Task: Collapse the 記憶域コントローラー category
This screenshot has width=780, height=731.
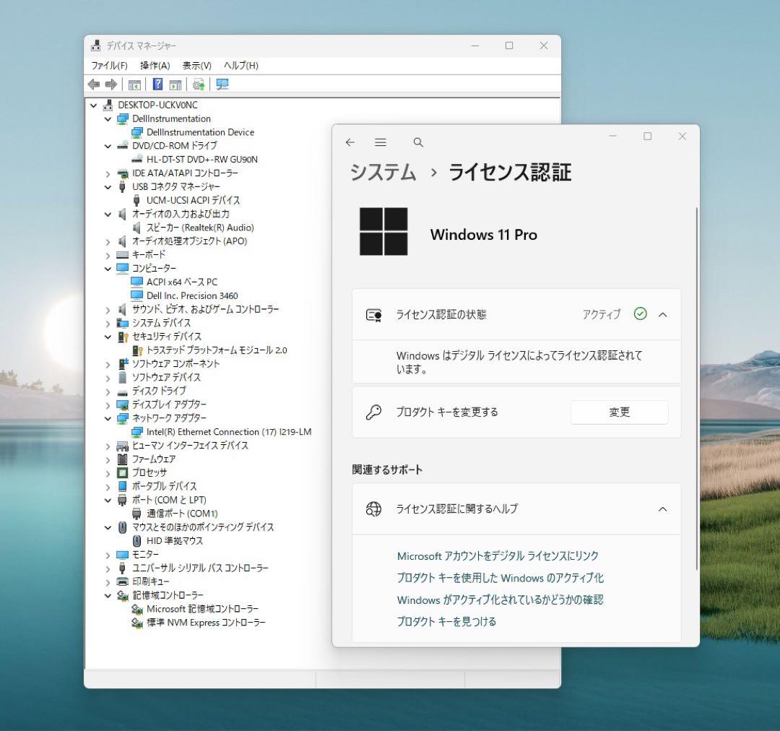Action: pos(108,596)
